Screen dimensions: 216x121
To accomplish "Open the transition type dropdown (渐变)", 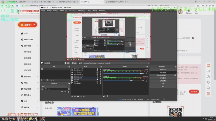I will click(x=55, y=86).
